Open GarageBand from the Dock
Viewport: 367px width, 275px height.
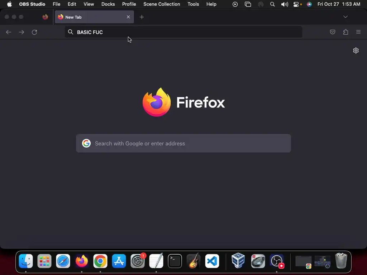[194, 261]
